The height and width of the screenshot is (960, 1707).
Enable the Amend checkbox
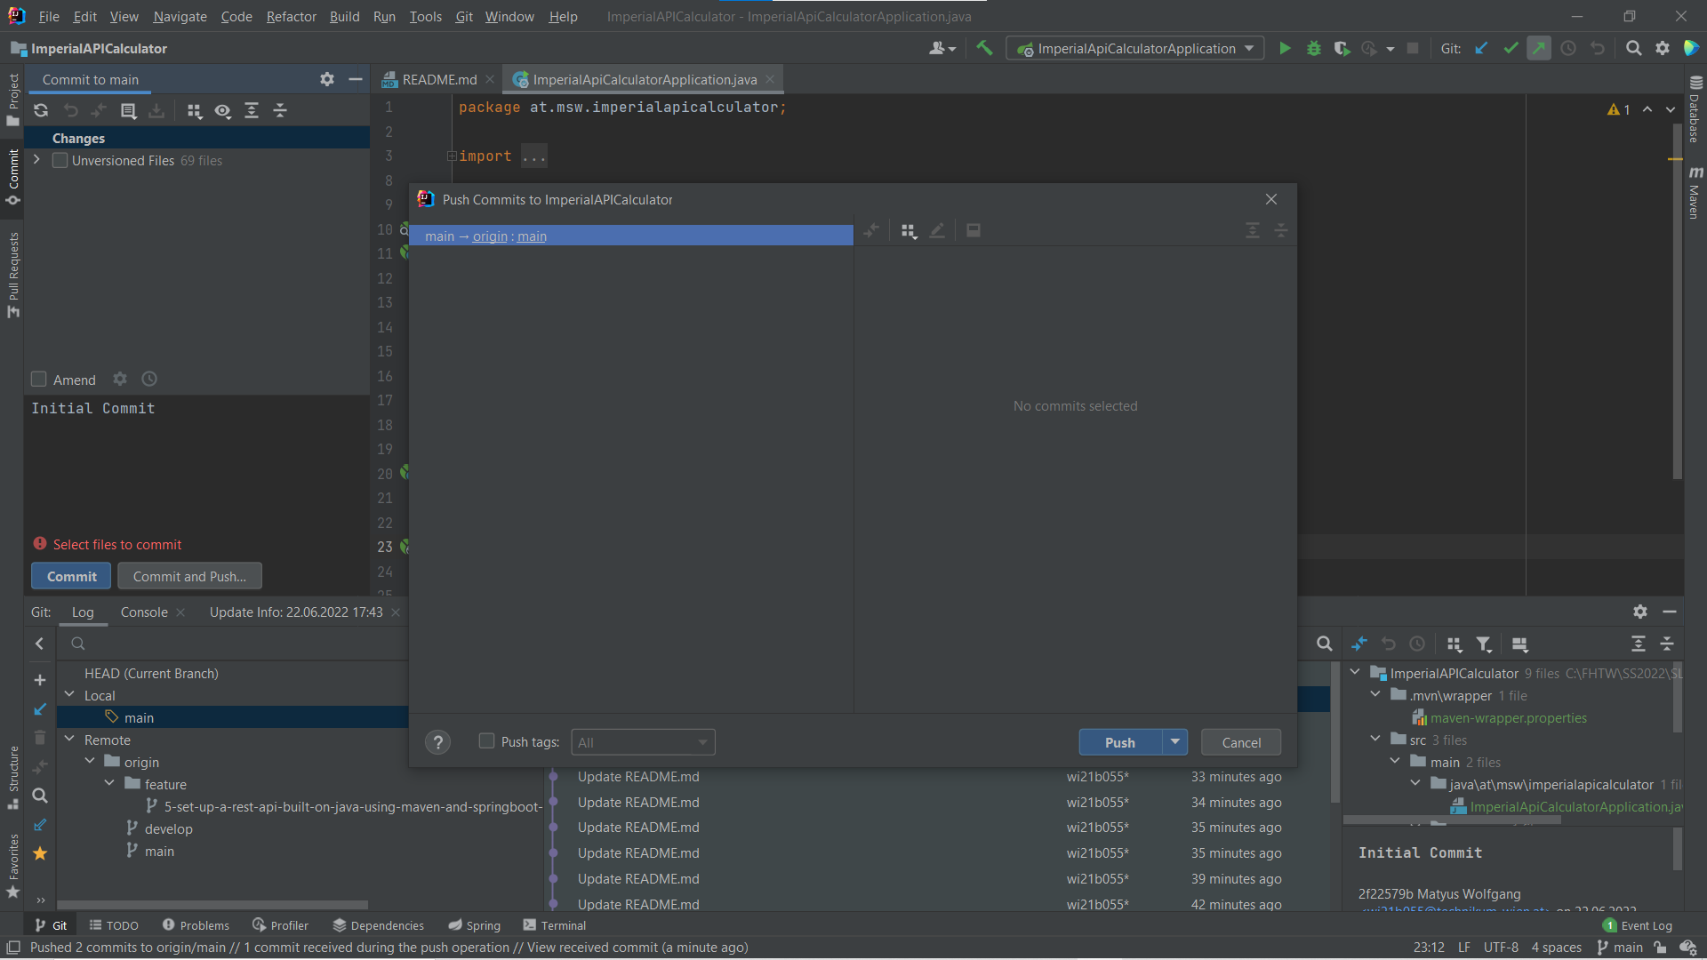click(39, 380)
